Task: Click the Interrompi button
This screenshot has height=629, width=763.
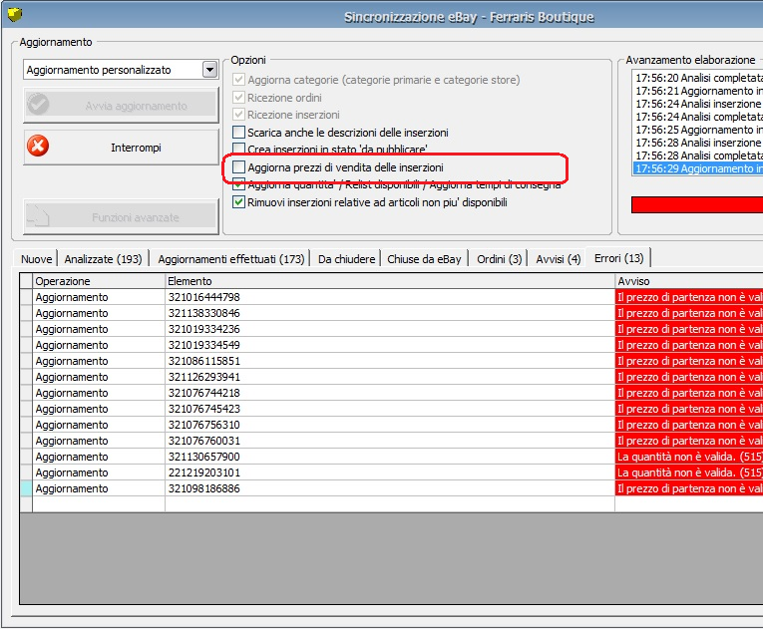Action: pos(121,147)
